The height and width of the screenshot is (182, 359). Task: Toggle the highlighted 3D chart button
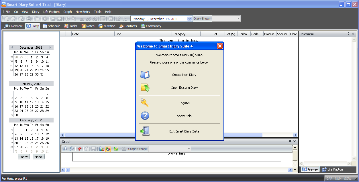[x=108, y=149]
